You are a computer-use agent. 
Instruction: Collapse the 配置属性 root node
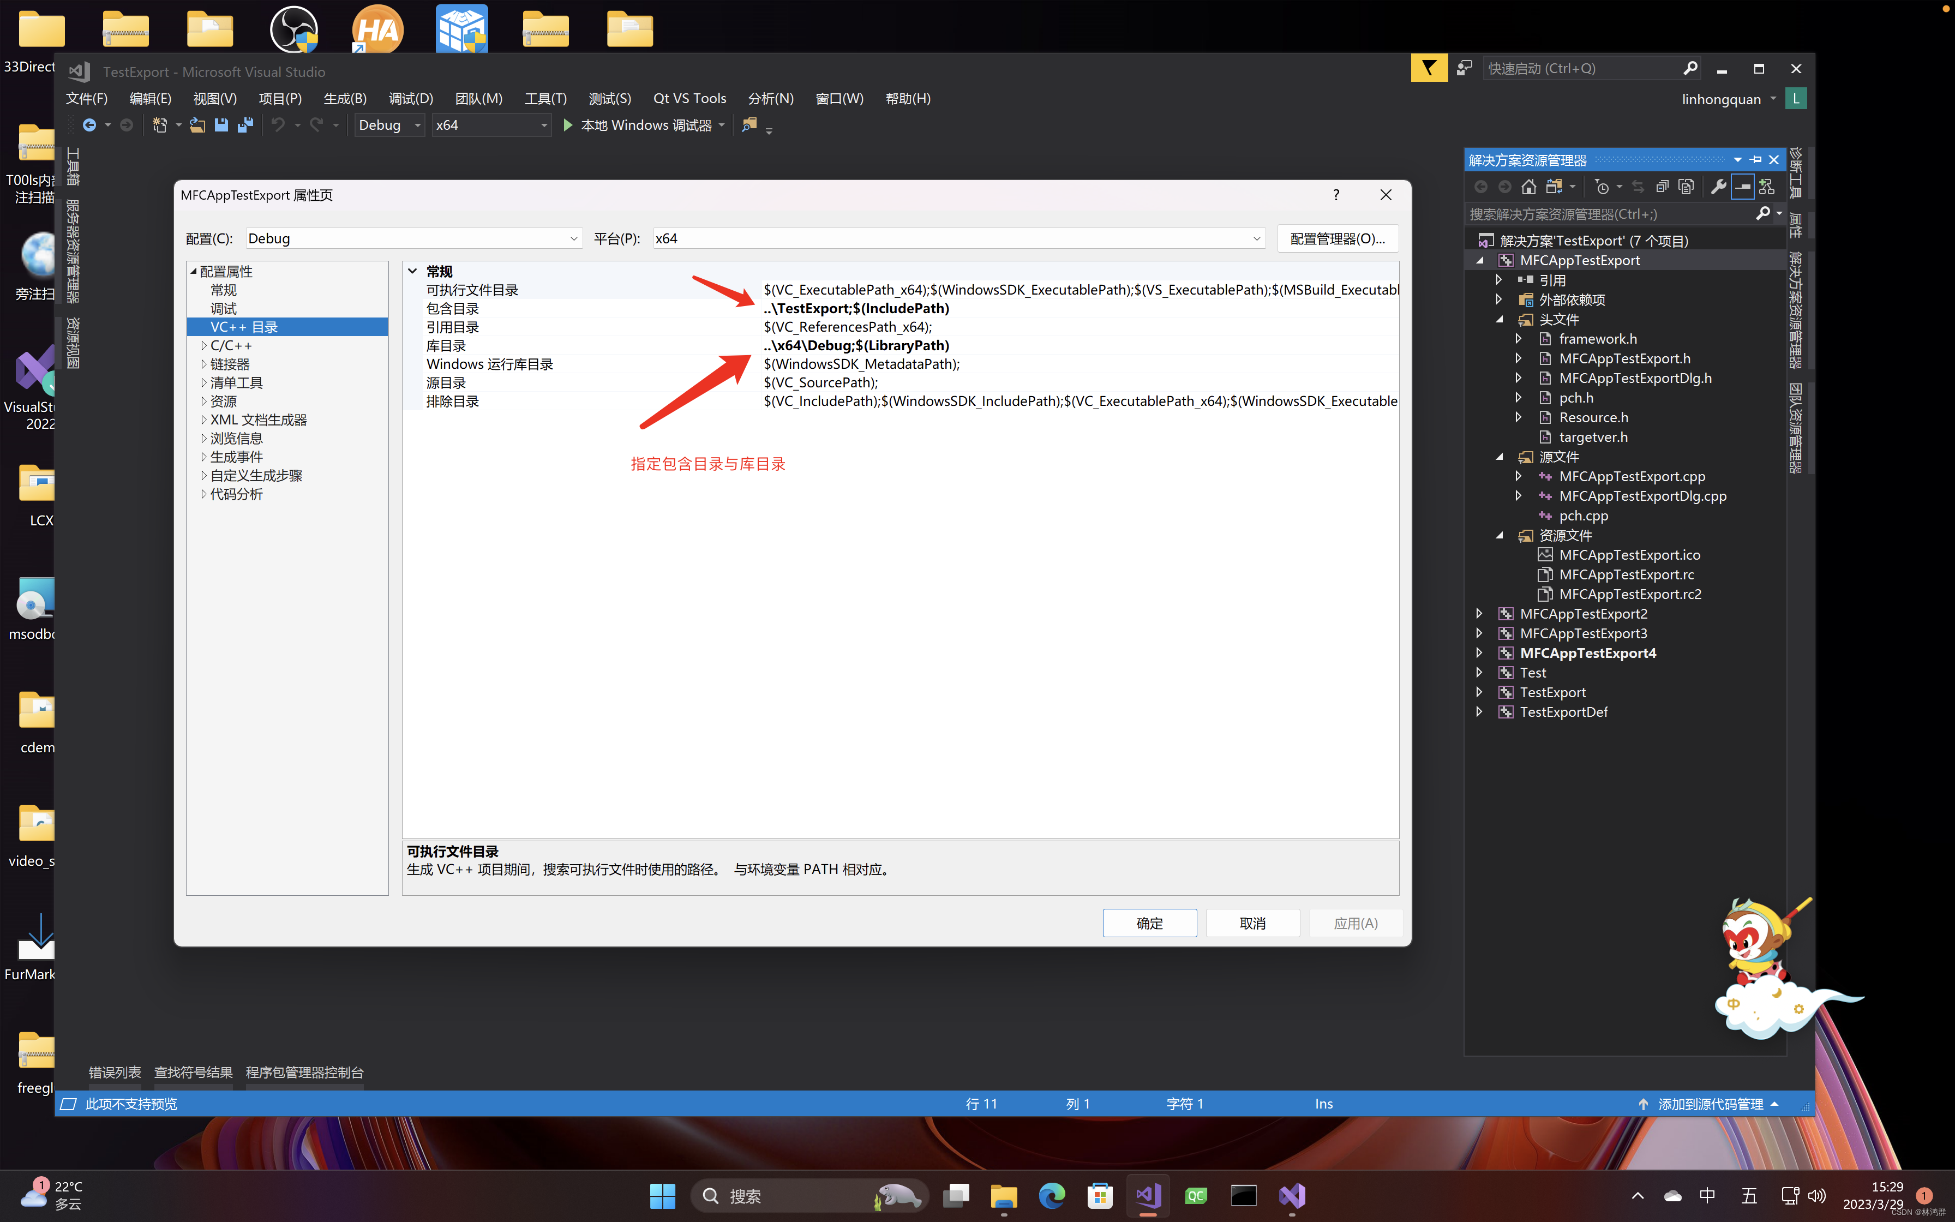(194, 272)
